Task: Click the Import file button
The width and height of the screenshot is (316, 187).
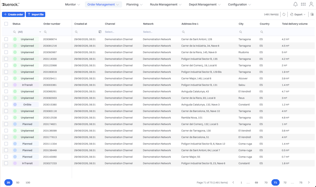Action: (x=35, y=14)
